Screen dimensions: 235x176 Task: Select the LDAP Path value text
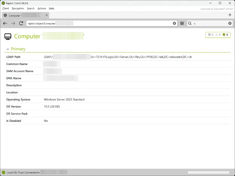[118, 57]
